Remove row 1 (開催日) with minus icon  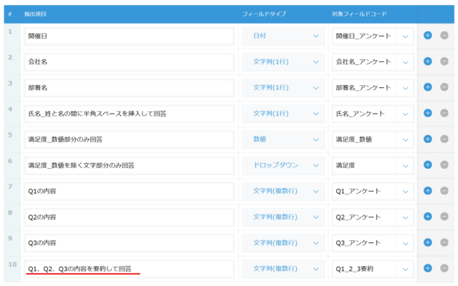click(444, 36)
